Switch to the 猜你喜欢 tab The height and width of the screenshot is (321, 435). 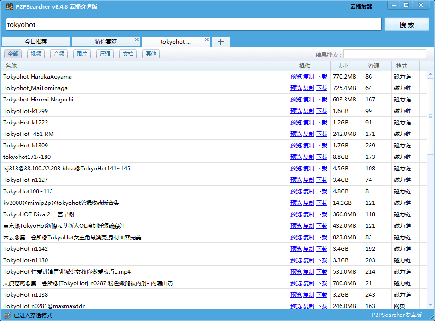click(x=106, y=42)
